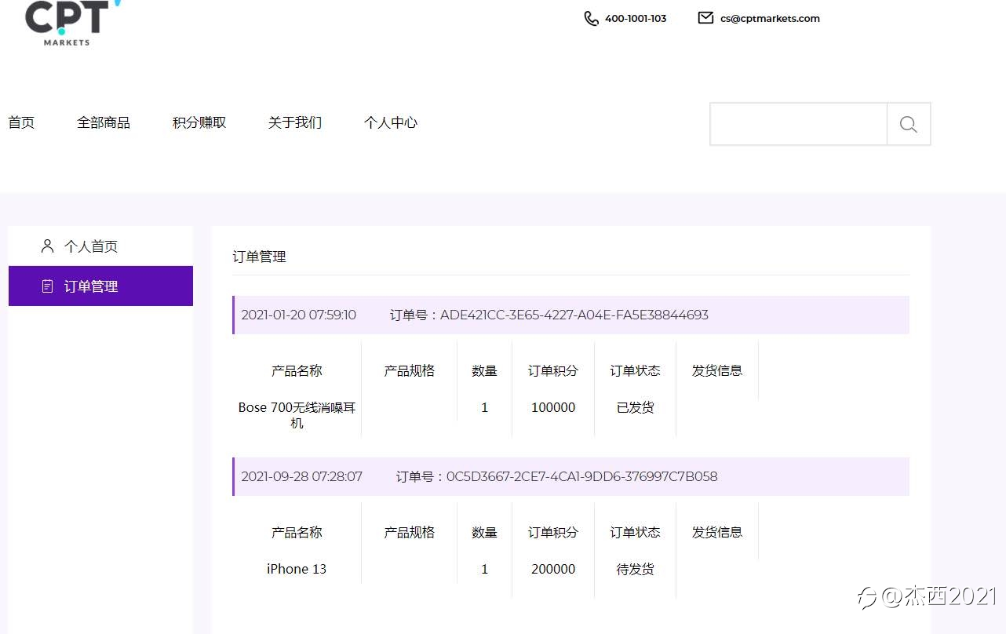Click 订单积分 header in the iPhone 13 order

[553, 532]
